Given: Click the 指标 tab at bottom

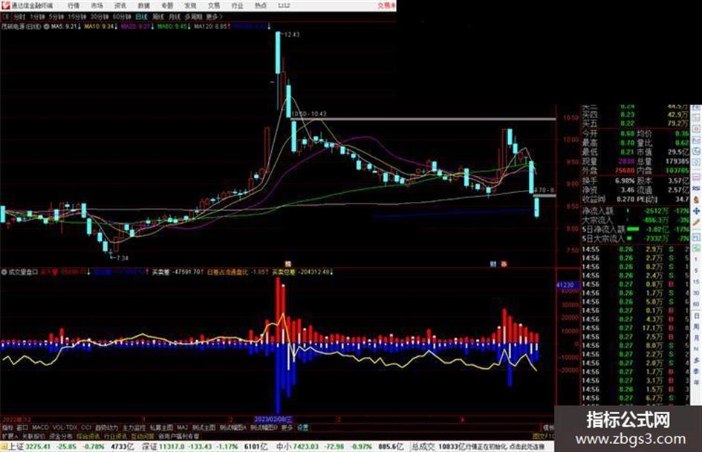Looking at the screenshot, I should tap(7, 428).
